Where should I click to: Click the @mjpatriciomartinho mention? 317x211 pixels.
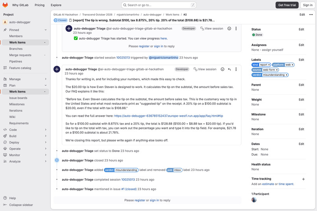[164, 57]
